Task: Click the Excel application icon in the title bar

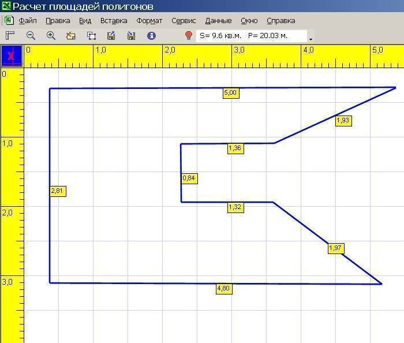Action: pos(6,6)
